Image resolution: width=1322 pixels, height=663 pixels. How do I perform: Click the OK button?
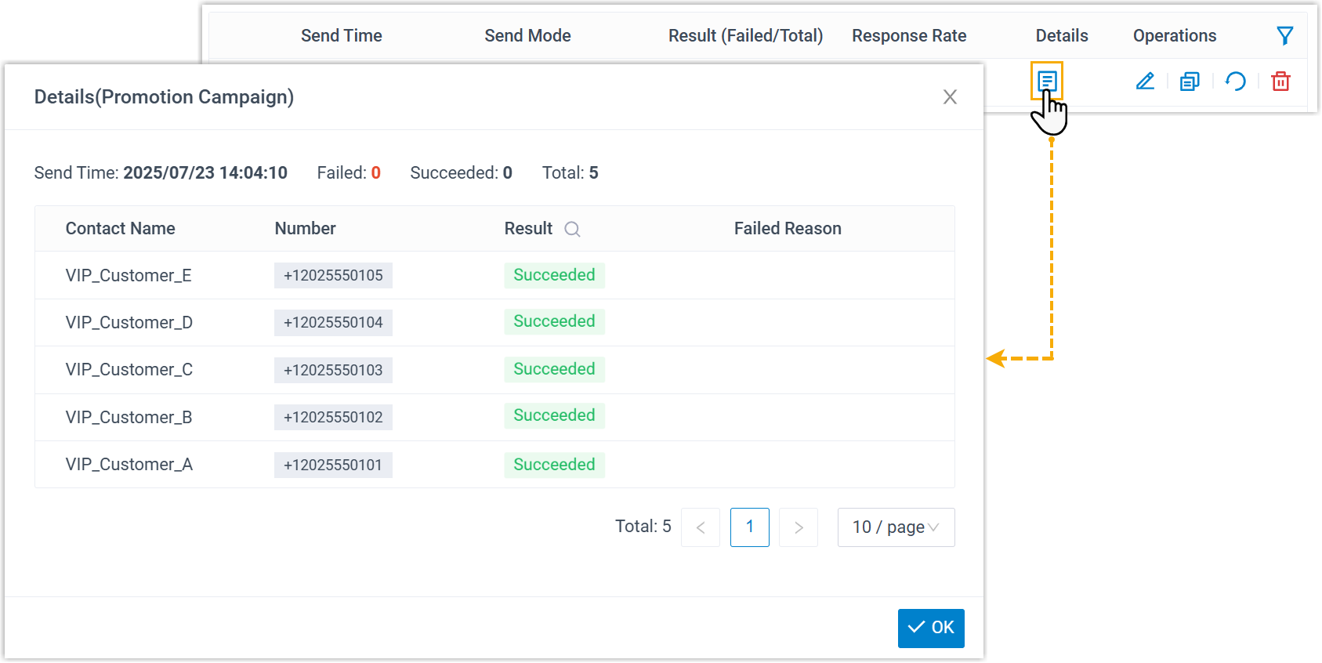[930, 628]
